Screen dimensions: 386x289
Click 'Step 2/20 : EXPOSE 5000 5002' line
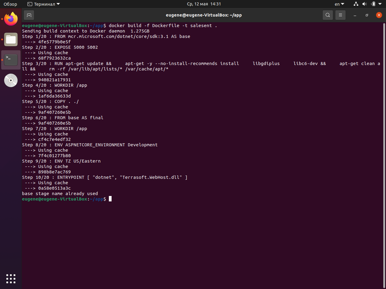[x=60, y=47]
